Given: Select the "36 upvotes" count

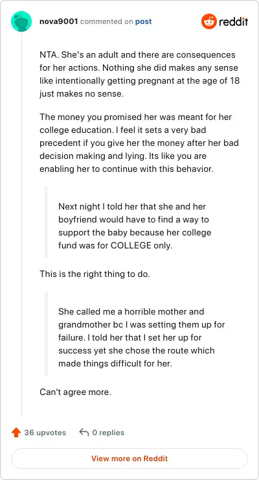Looking at the screenshot, I should (x=45, y=433).
